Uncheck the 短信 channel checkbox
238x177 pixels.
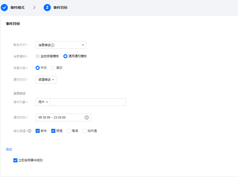[x=53, y=131]
